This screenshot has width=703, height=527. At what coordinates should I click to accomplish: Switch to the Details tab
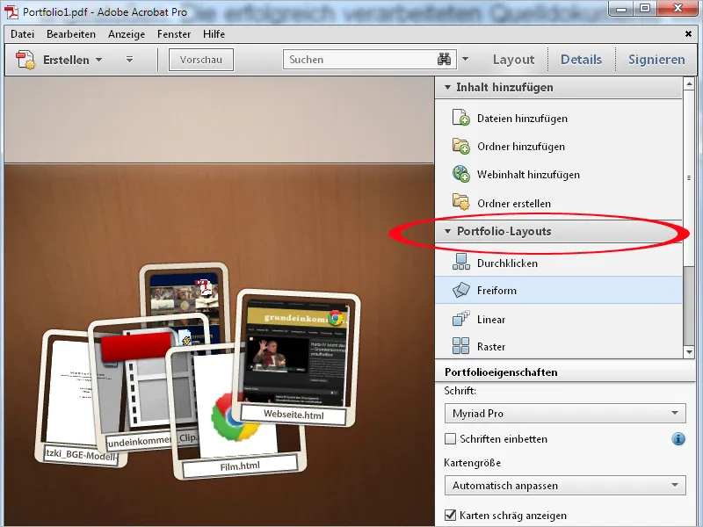pyautogui.click(x=581, y=59)
